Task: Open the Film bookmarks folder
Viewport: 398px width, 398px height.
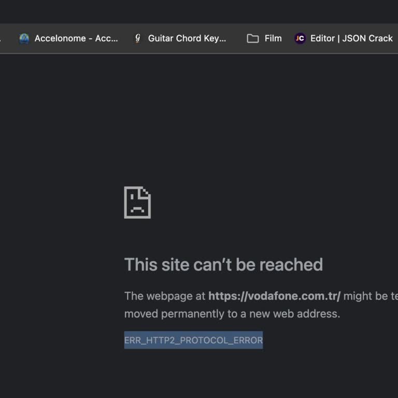Action: 264,38
